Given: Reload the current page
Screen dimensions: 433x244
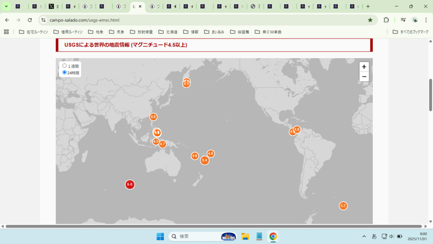Looking at the screenshot, I should coord(30,20).
